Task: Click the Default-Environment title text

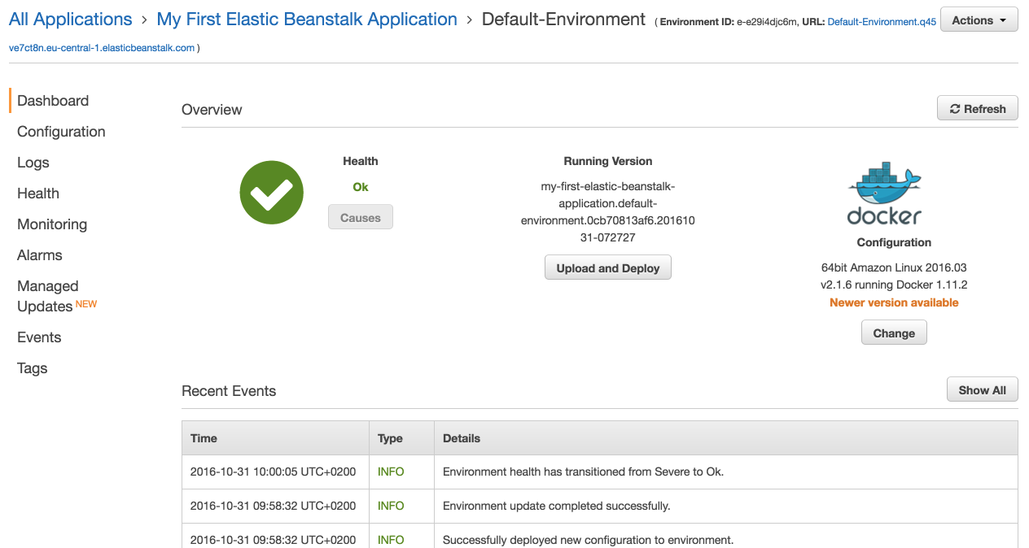Action: (x=564, y=20)
